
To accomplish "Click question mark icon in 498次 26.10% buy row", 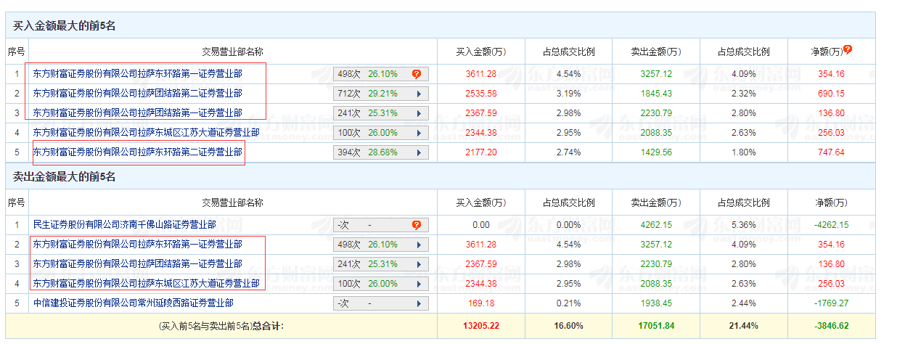I will pos(417,74).
